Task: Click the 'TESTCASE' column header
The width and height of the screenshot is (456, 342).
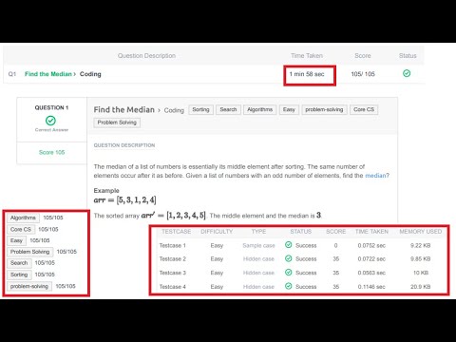Action: [x=177, y=232]
